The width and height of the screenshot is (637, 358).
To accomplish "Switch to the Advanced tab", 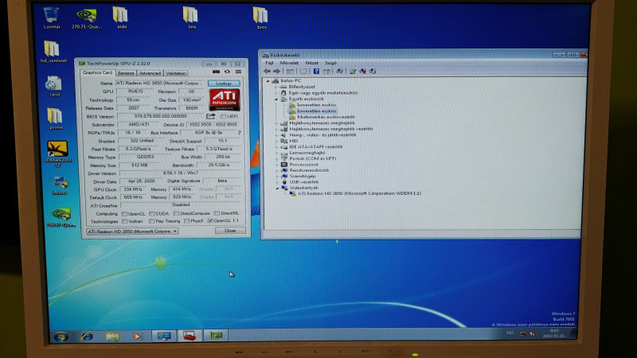I will point(150,73).
